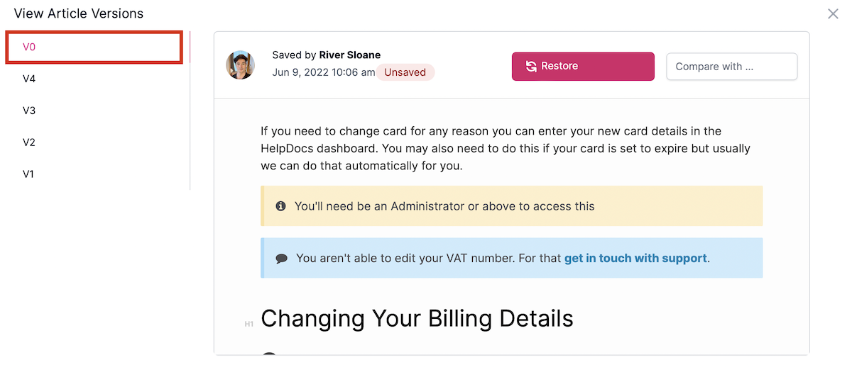
Task: Click River Sloane's avatar photo
Action: coord(240,65)
